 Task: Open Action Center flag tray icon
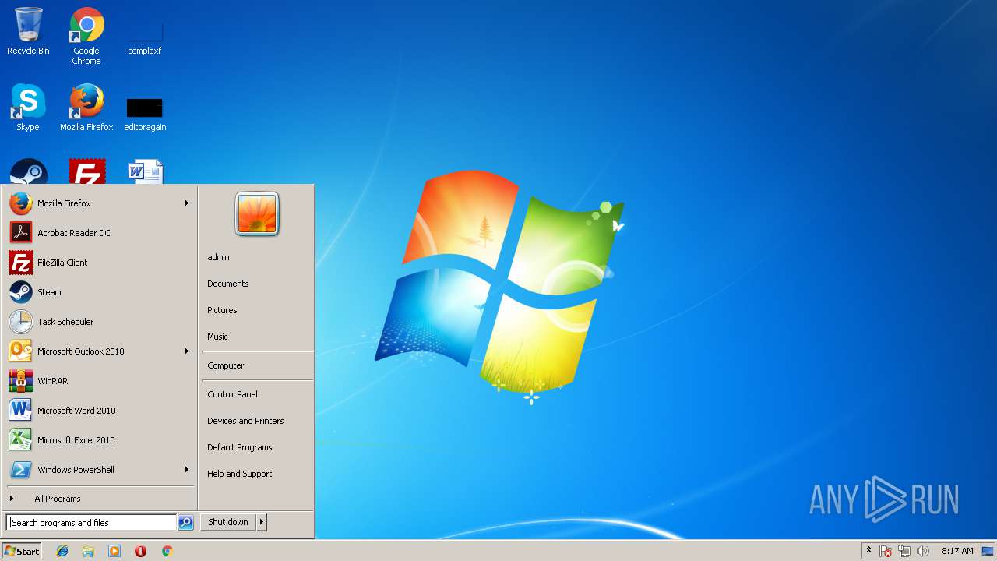click(886, 551)
